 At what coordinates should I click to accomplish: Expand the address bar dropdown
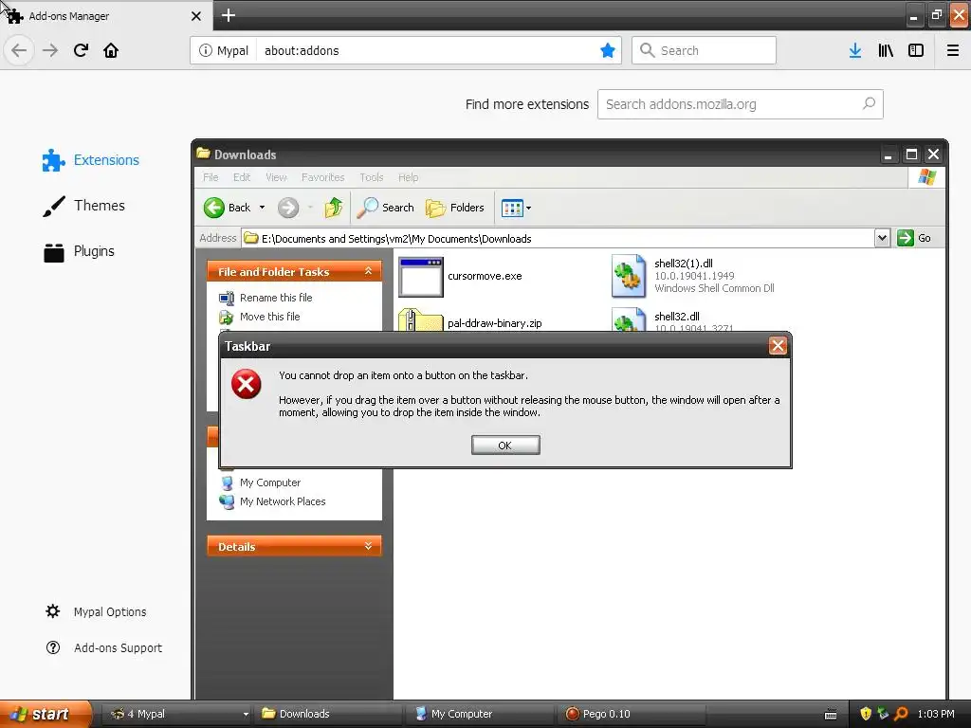[x=883, y=238]
